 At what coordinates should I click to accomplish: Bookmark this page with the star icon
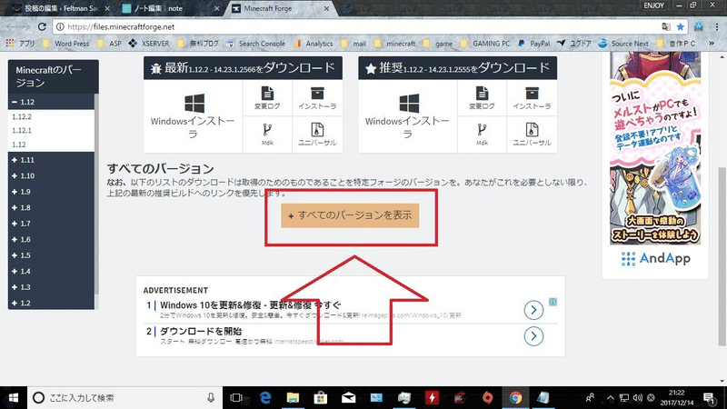click(x=680, y=27)
